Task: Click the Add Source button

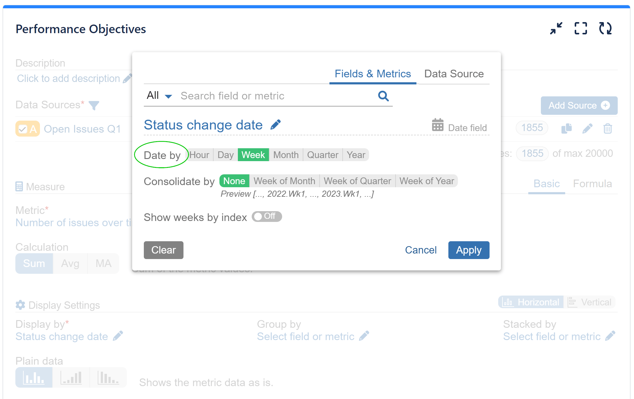Action: click(x=579, y=105)
